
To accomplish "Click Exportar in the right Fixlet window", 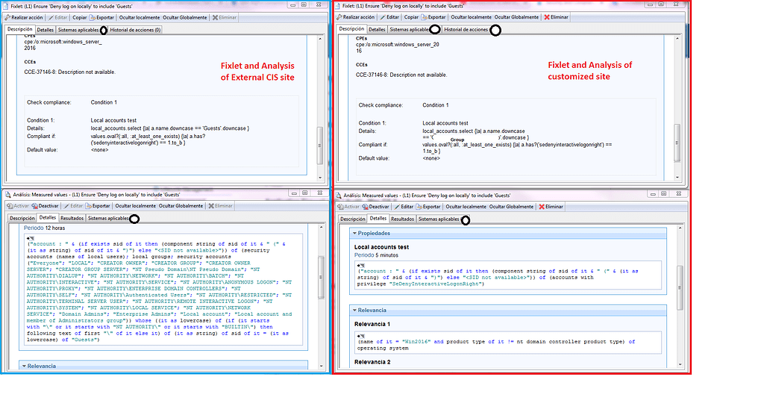I will click(x=433, y=17).
